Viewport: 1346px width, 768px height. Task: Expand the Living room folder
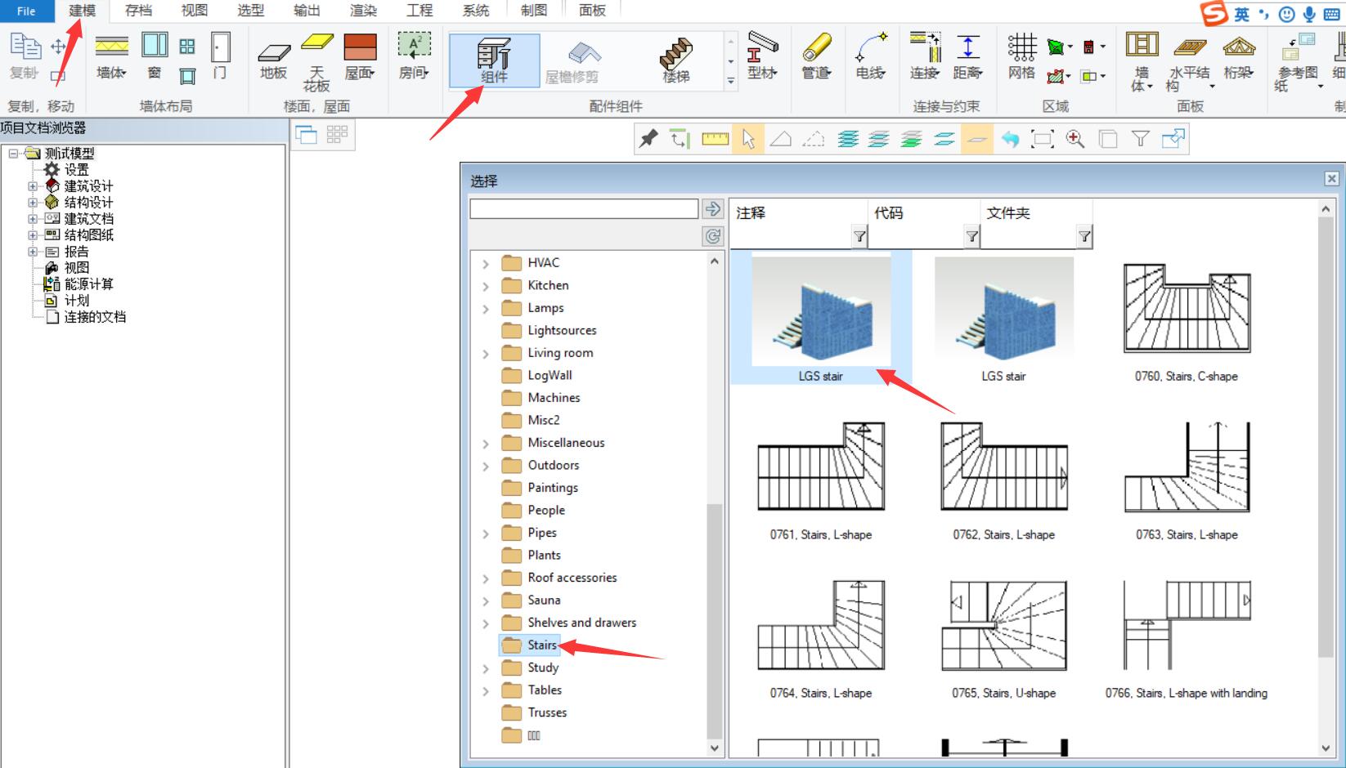tap(486, 354)
